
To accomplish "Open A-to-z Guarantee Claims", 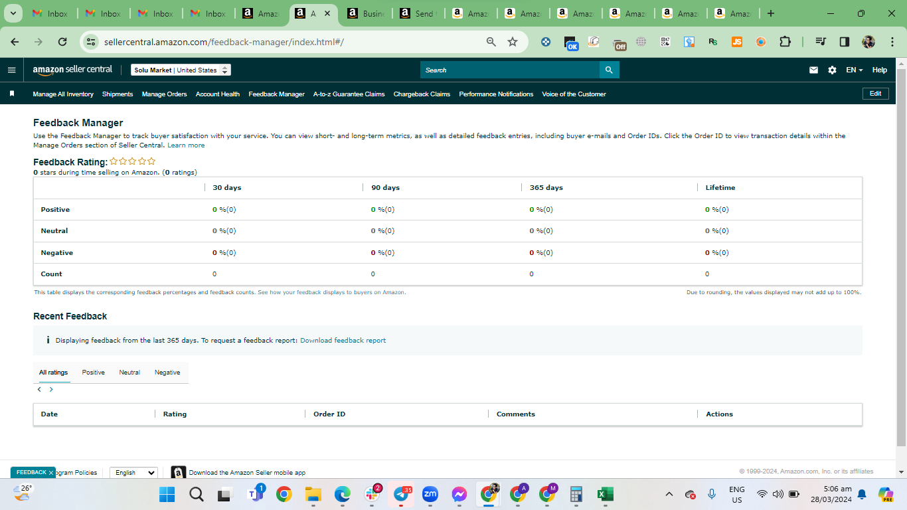I will pyautogui.click(x=349, y=94).
